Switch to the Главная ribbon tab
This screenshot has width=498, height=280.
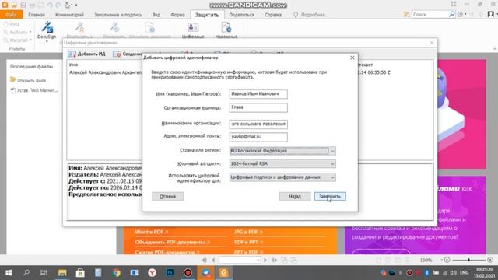pyautogui.click(x=37, y=15)
